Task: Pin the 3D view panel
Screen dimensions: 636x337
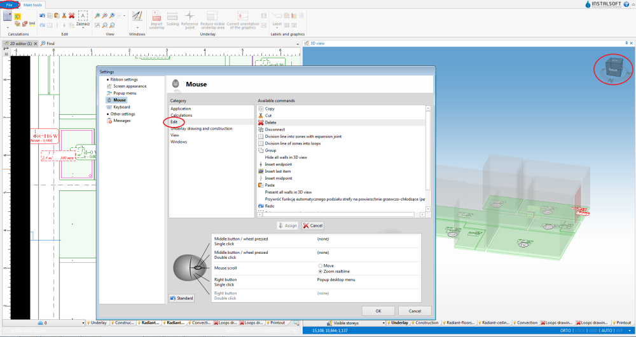Action: 626,43
